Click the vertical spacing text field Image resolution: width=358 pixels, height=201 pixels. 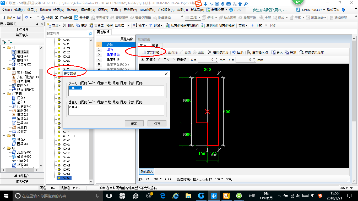(x=116, y=110)
